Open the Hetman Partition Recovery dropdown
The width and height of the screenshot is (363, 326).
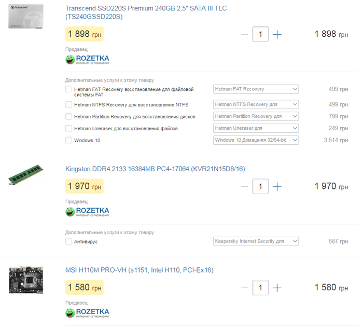[256, 116]
